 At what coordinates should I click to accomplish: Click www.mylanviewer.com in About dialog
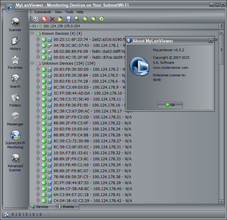tap(170, 68)
